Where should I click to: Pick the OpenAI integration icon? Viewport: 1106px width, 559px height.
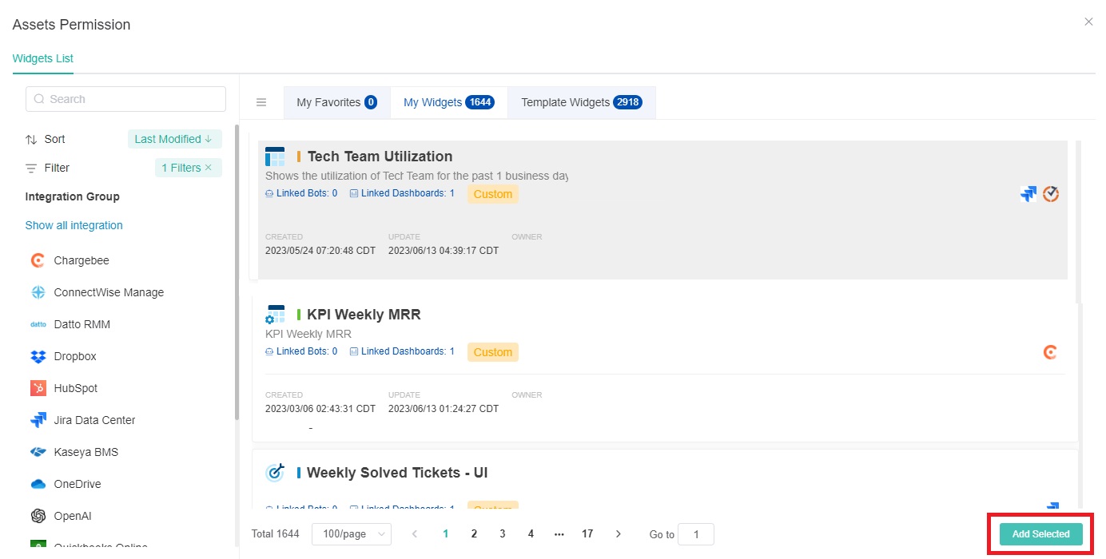38,516
